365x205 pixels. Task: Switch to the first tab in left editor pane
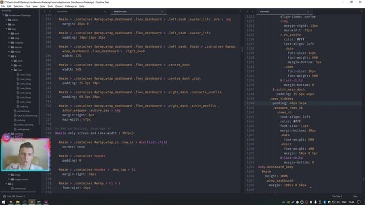(x=81, y=11)
